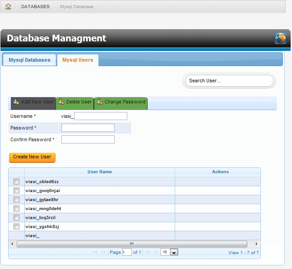Image resolution: width=292 pixels, height=269 pixels.
Task: Go to first page pager icon
Action: tap(95, 252)
